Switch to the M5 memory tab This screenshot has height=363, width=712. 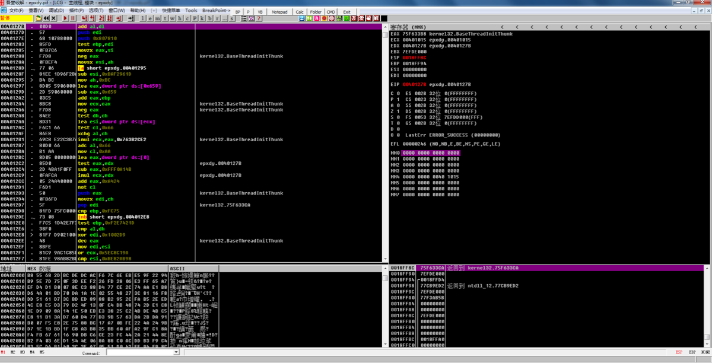tap(42, 352)
